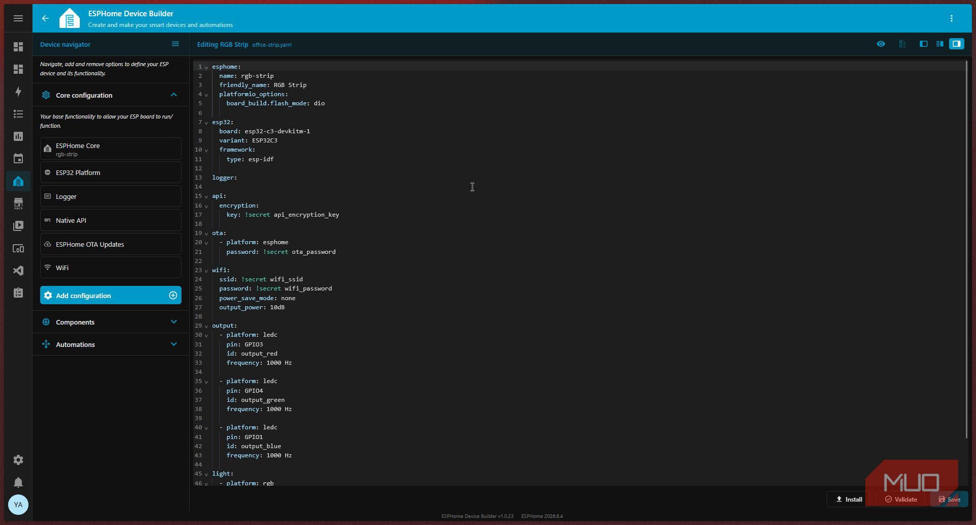Collapse the Core configuration section
Screen dimensions: 976x525
(174, 95)
